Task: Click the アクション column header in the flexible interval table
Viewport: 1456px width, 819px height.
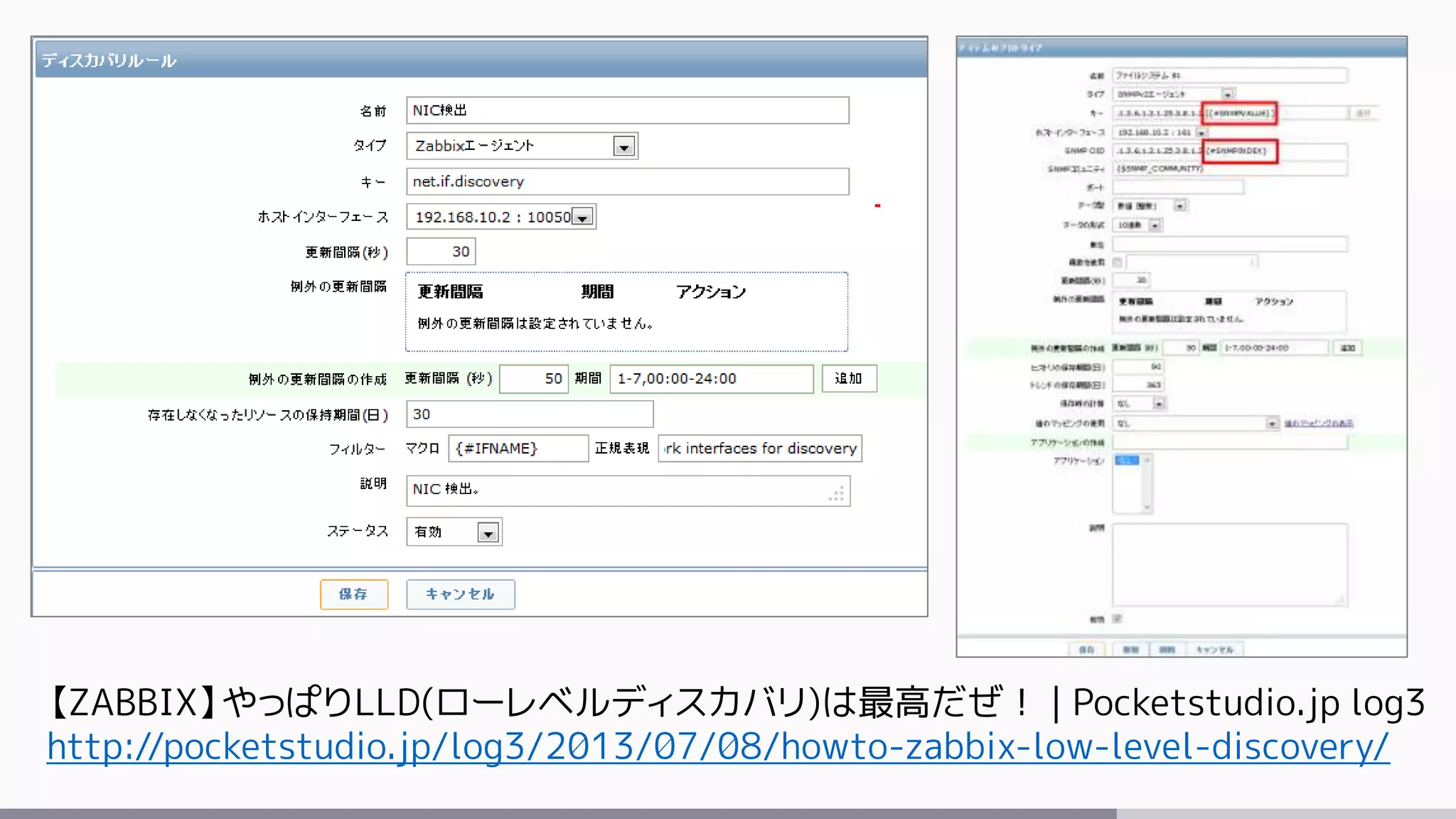Action: pos(711,291)
